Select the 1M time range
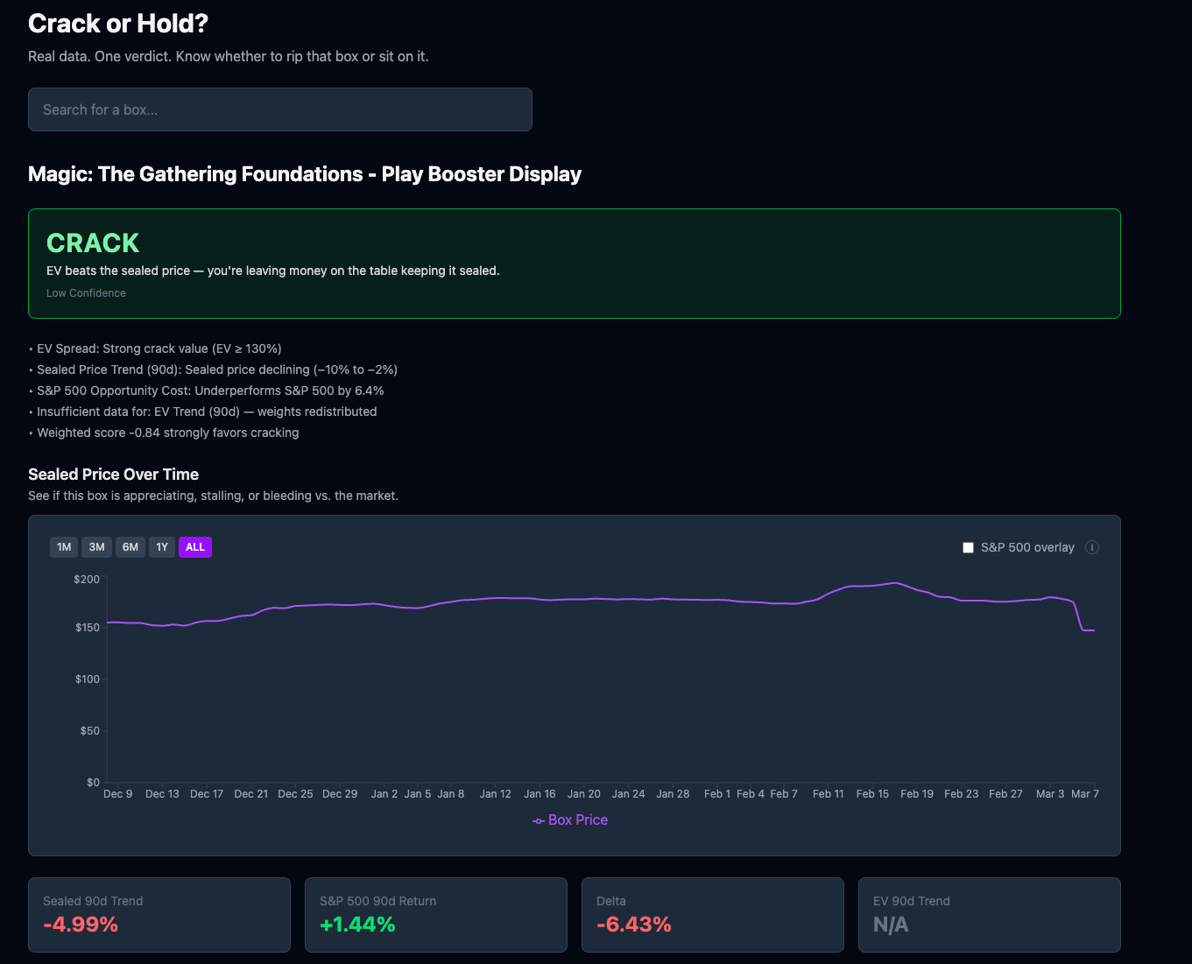Viewport: 1192px width, 964px height. [63, 546]
